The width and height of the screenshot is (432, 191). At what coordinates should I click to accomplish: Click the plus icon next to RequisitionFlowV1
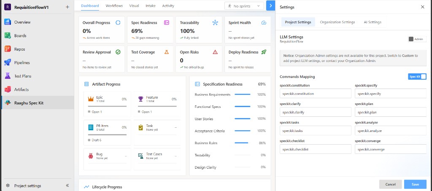(67, 7)
